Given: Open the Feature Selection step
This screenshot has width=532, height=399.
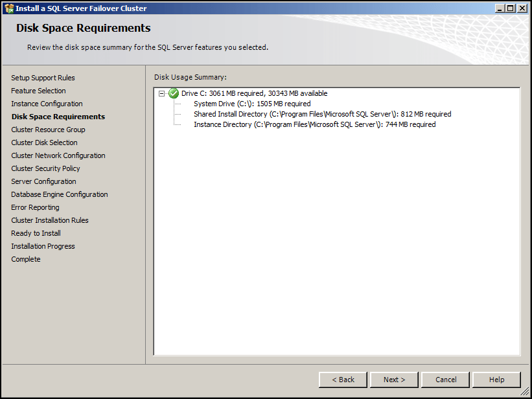Looking at the screenshot, I should [38, 91].
